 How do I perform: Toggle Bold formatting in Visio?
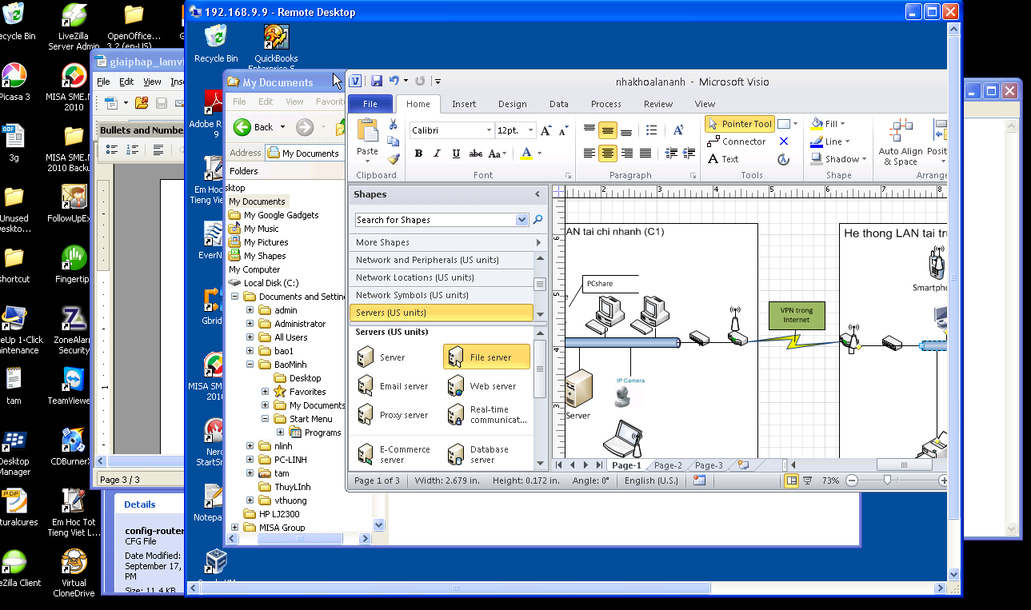coord(418,153)
